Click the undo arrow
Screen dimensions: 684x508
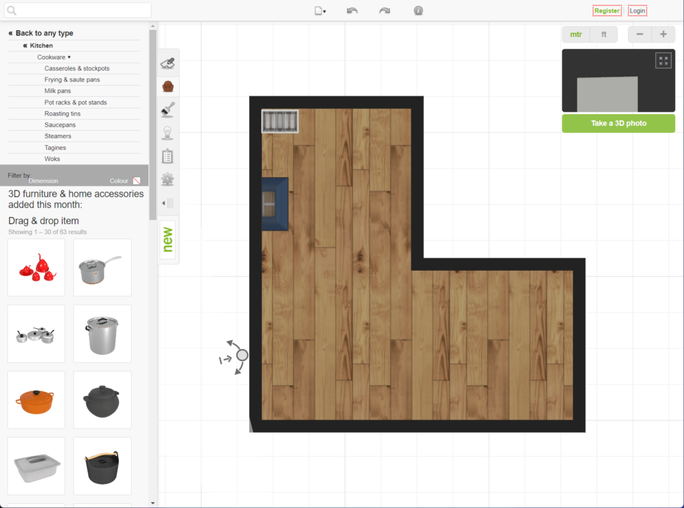coord(352,11)
